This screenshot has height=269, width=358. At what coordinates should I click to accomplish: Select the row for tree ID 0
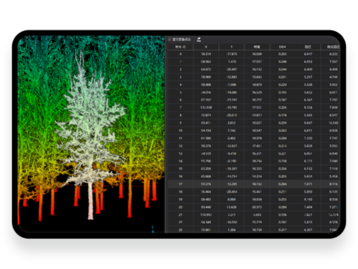[253, 54]
